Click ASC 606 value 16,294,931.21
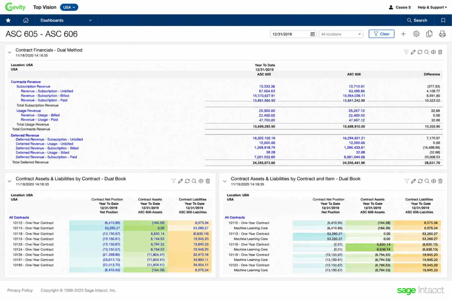452x301 pixels. tap(354, 138)
